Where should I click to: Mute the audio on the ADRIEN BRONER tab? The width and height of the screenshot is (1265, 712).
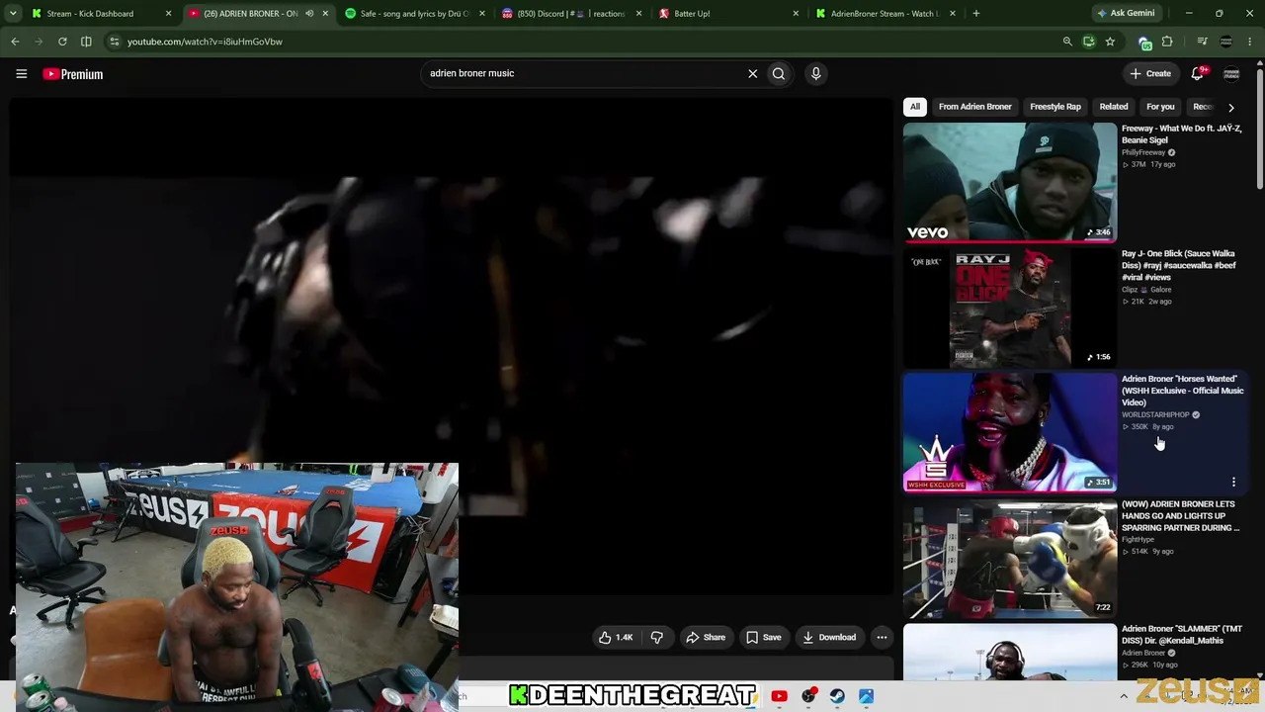tap(309, 14)
